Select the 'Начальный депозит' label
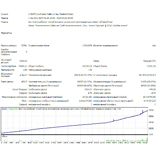 point(6,61)
